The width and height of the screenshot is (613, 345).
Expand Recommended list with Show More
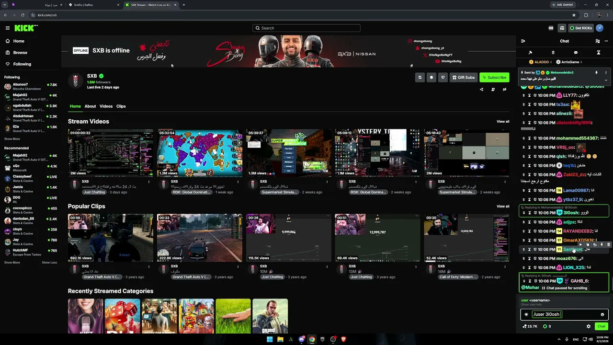tap(12, 263)
